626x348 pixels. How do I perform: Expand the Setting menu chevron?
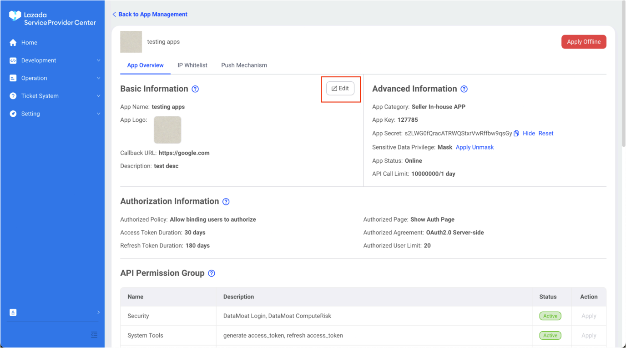coord(98,114)
